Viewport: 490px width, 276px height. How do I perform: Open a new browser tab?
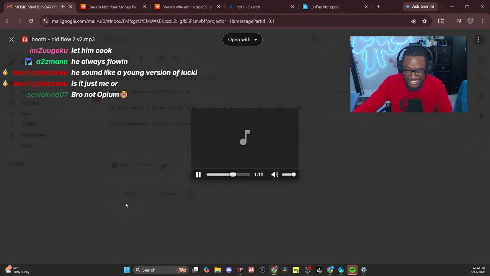(x=378, y=7)
